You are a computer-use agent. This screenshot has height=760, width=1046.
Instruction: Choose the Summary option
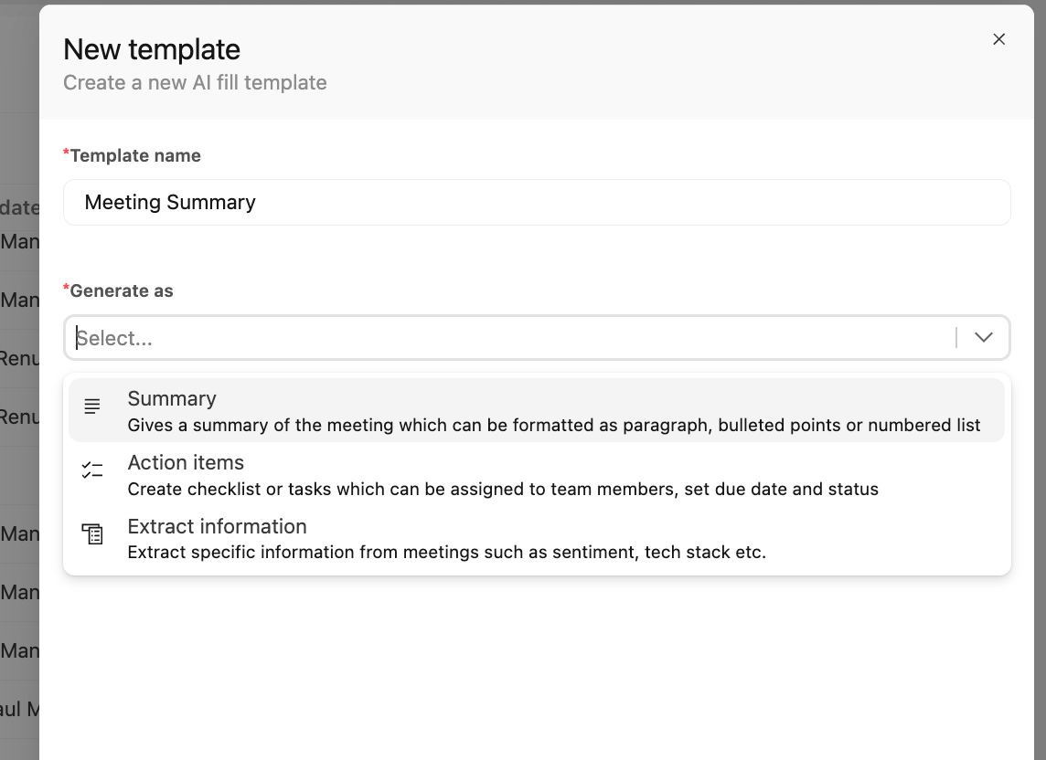(x=537, y=410)
